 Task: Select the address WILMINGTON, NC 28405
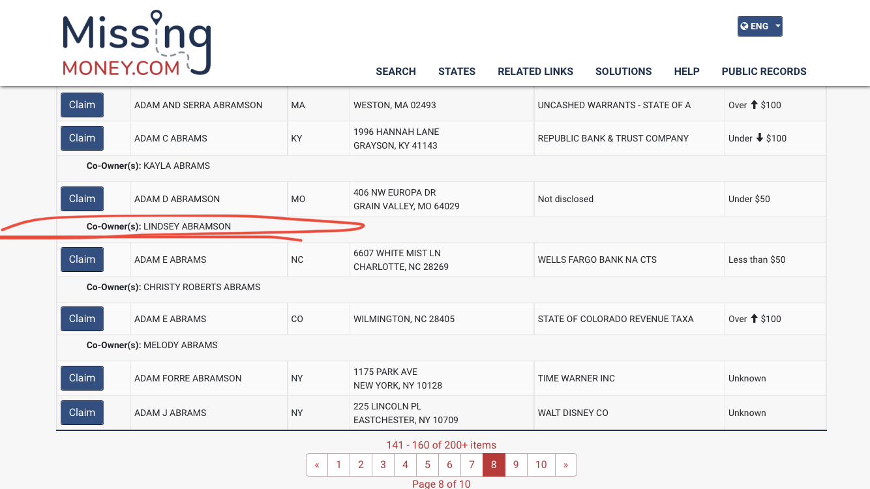(x=404, y=319)
